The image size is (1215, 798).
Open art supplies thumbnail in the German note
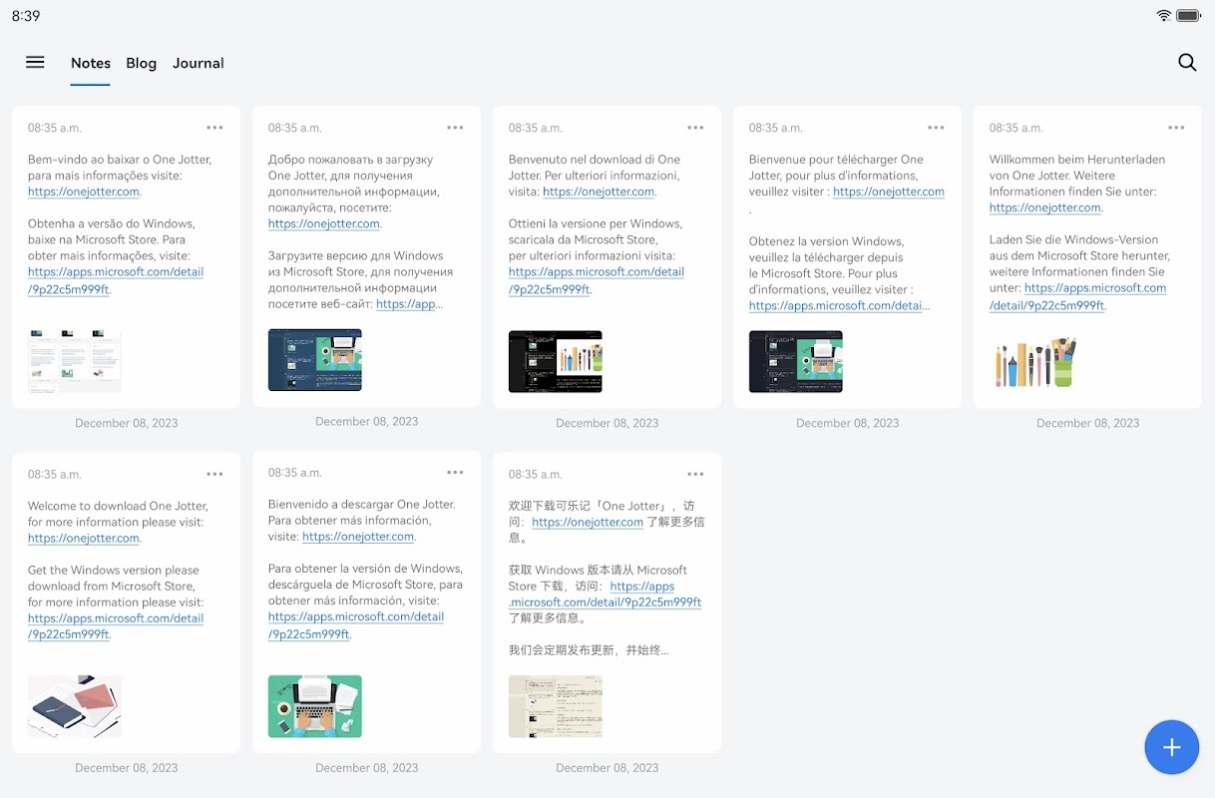[1036, 361]
